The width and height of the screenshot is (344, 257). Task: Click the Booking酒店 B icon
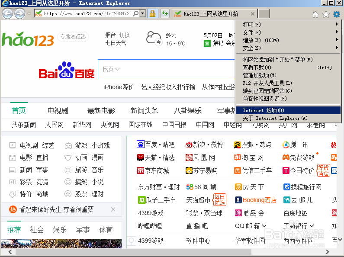(238, 200)
